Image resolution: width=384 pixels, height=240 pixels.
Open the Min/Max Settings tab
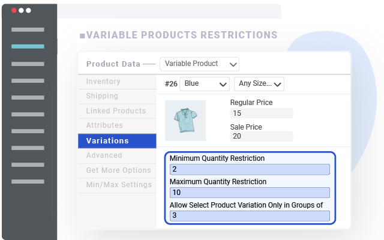[119, 185]
